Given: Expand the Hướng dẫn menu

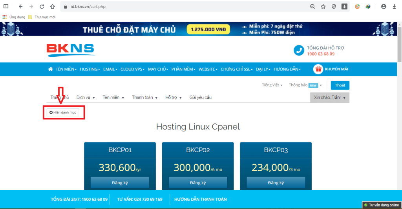Looking at the screenshot, I should point(287,69).
